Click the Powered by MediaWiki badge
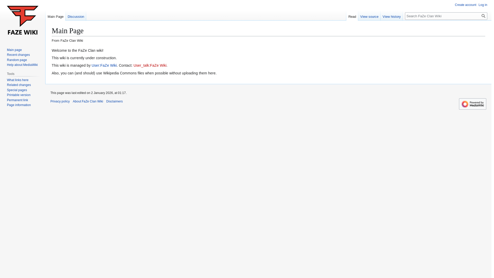 (x=472, y=104)
